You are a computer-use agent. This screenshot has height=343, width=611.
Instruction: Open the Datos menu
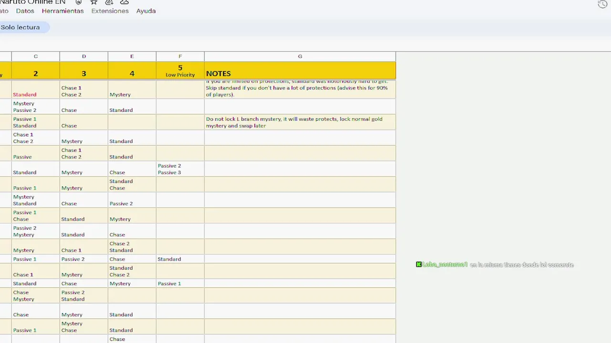coord(25,11)
